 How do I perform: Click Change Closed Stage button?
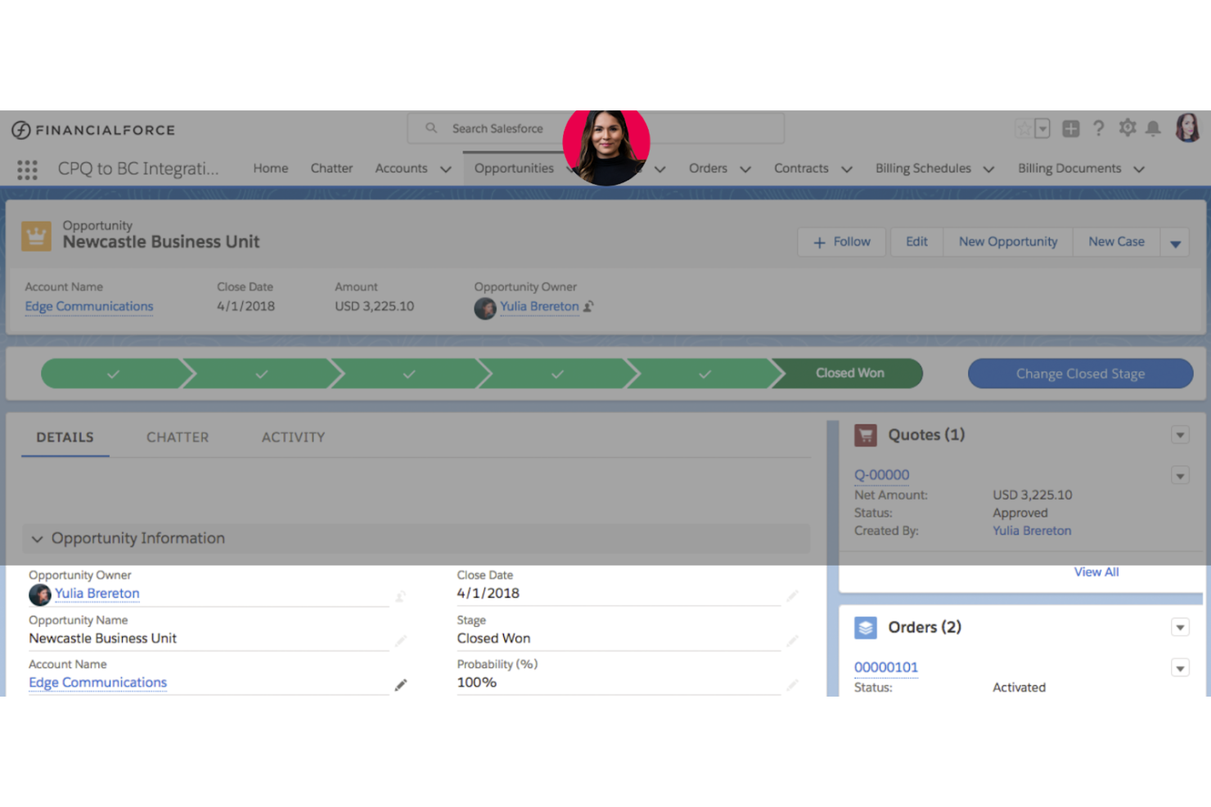coord(1080,374)
